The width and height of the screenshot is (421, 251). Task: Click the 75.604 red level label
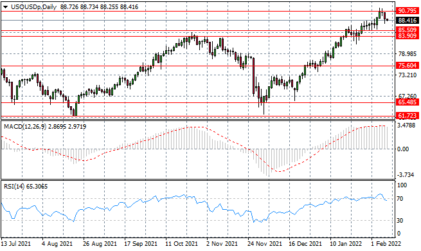pyautogui.click(x=408, y=66)
